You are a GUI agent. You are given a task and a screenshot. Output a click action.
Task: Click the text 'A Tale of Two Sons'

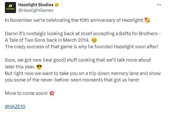(25, 40)
